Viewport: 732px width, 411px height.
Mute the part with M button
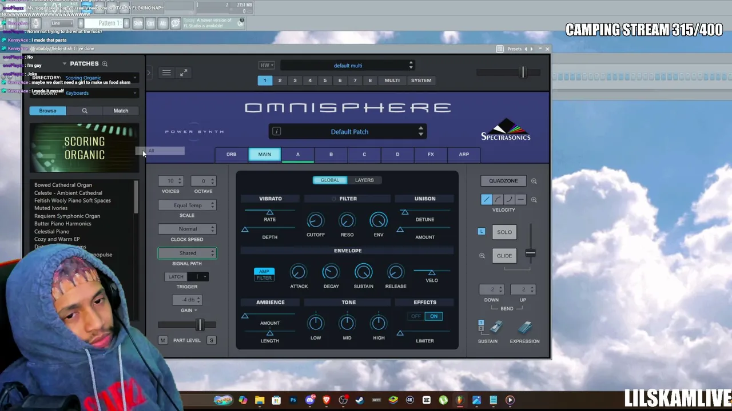[163, 340]
